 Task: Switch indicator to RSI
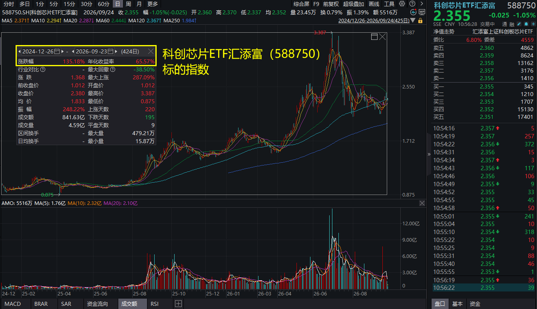click(x=155, y=304)
